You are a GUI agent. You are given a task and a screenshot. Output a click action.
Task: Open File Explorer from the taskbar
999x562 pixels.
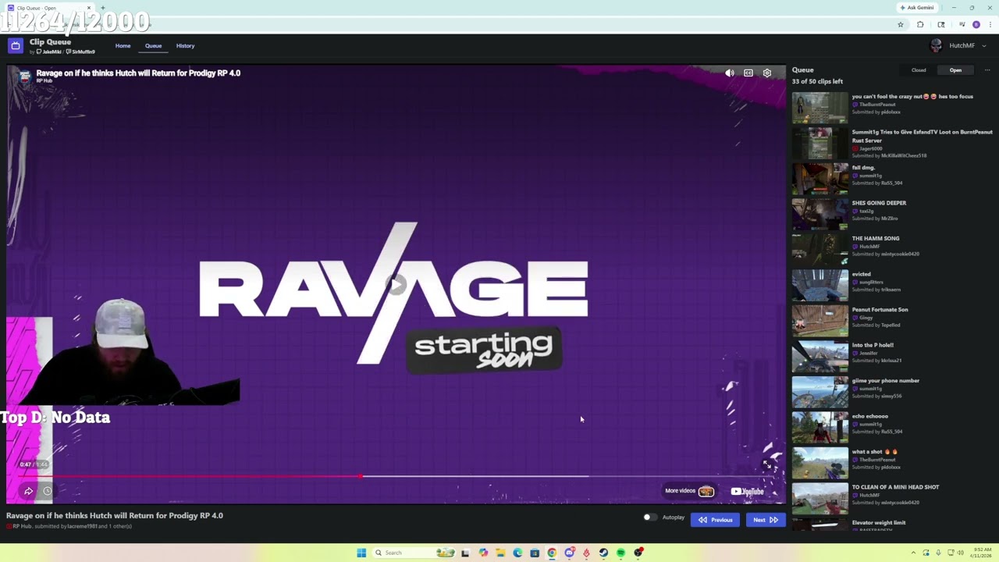point(500,553)
